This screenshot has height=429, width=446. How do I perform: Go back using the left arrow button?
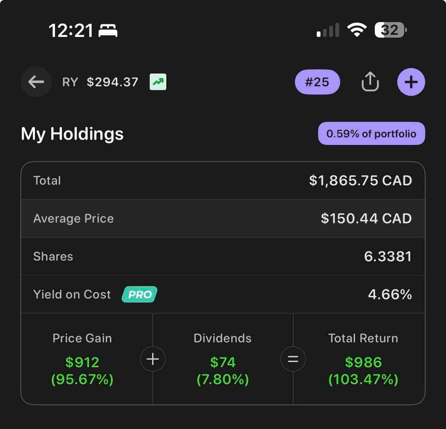pos(36,82)
